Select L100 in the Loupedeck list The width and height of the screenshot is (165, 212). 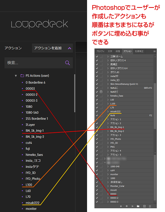point(29,185)
